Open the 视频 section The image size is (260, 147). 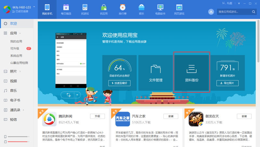[13, 81]
